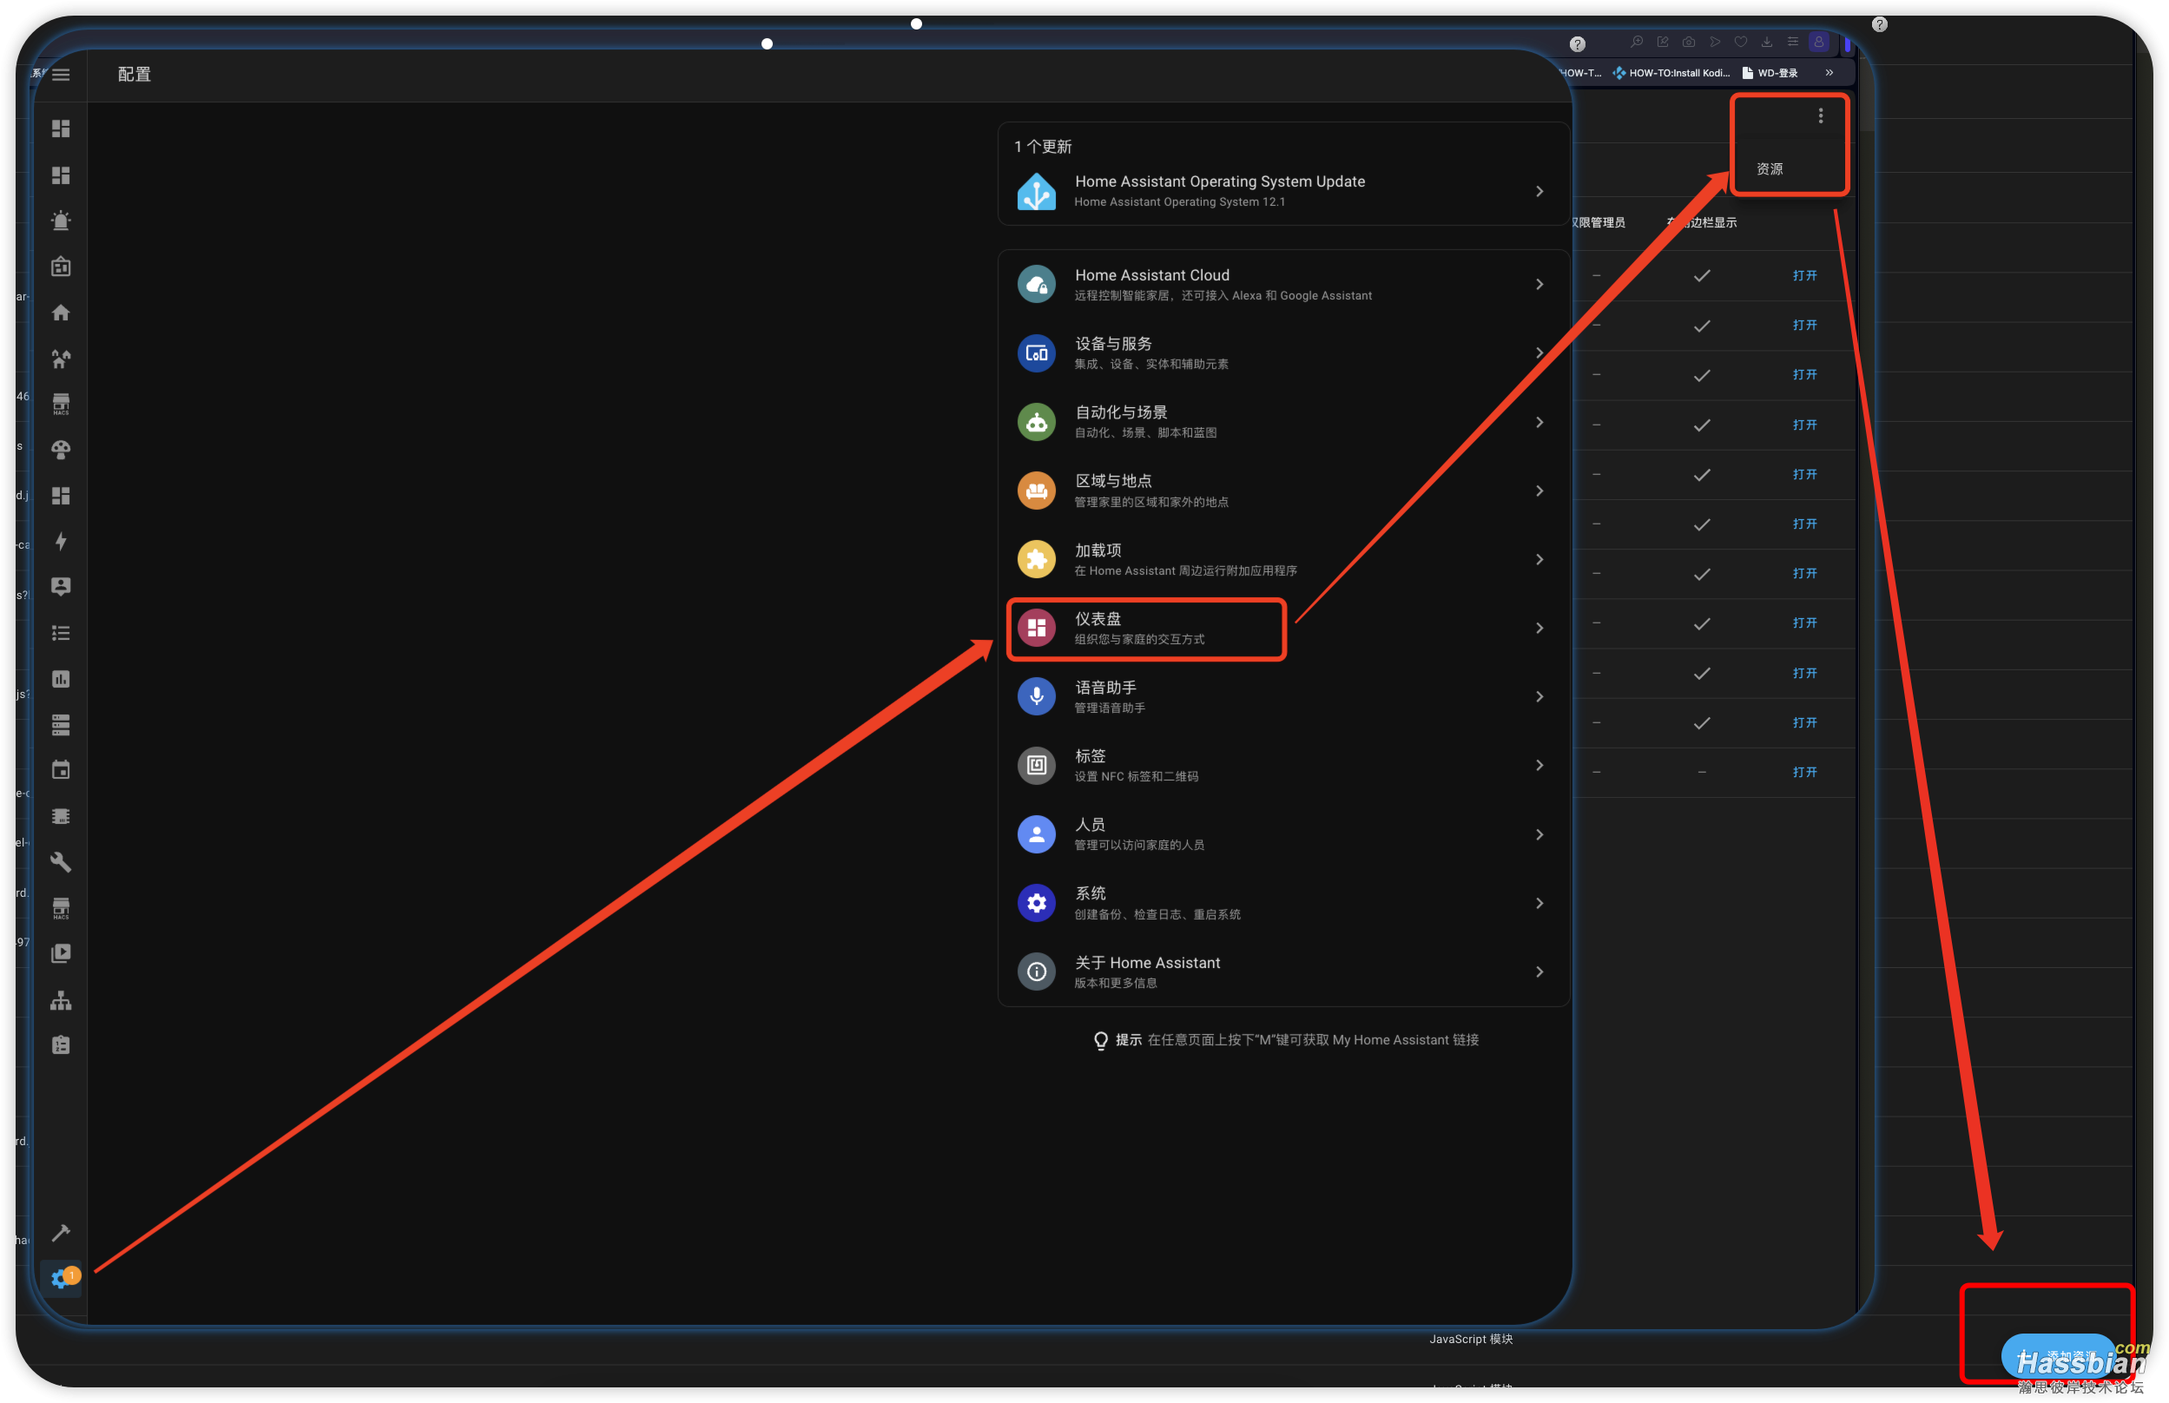The width and height of the screenshot is (2169, 1403).
Task: Click the 语音助手 microphone icon
Action: coord(1037,697)
